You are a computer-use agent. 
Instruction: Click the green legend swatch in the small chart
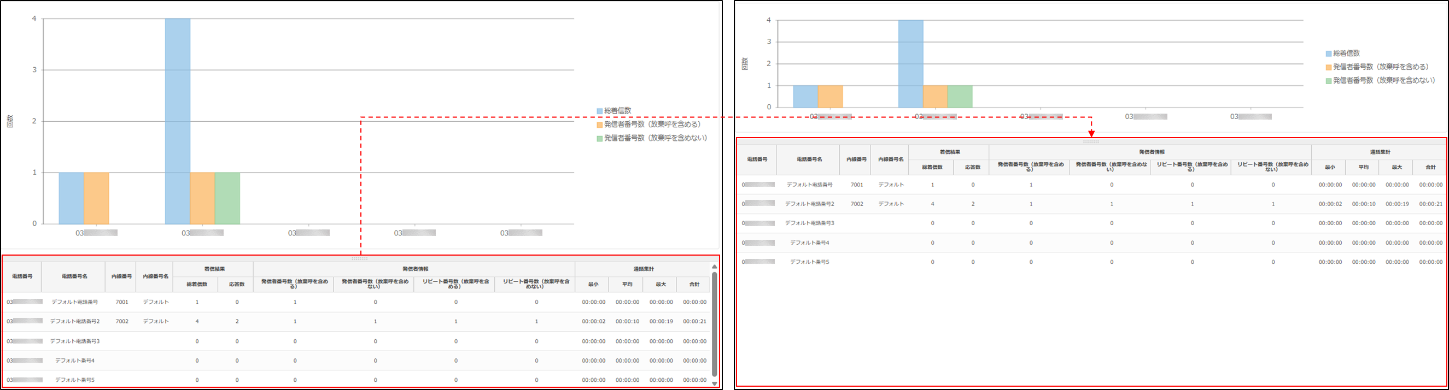tap(1329, 81)
